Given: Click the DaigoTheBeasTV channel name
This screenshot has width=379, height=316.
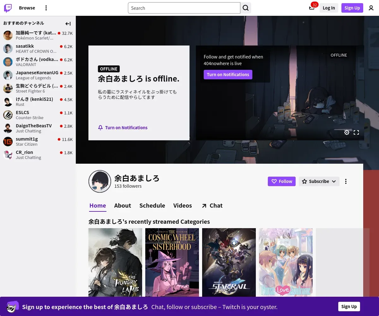Looking at the screenshot, I should point(34,126).
